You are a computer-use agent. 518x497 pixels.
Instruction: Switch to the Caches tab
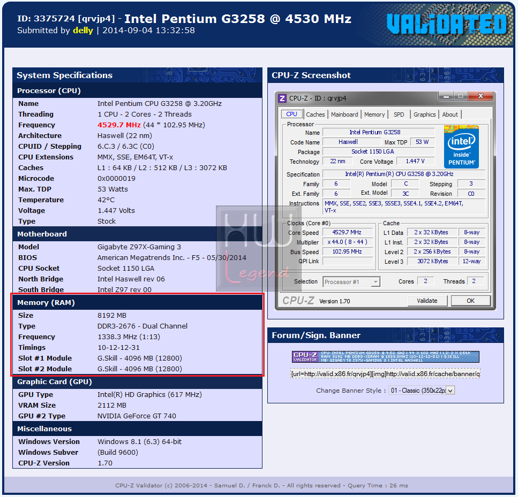point(315,114)
